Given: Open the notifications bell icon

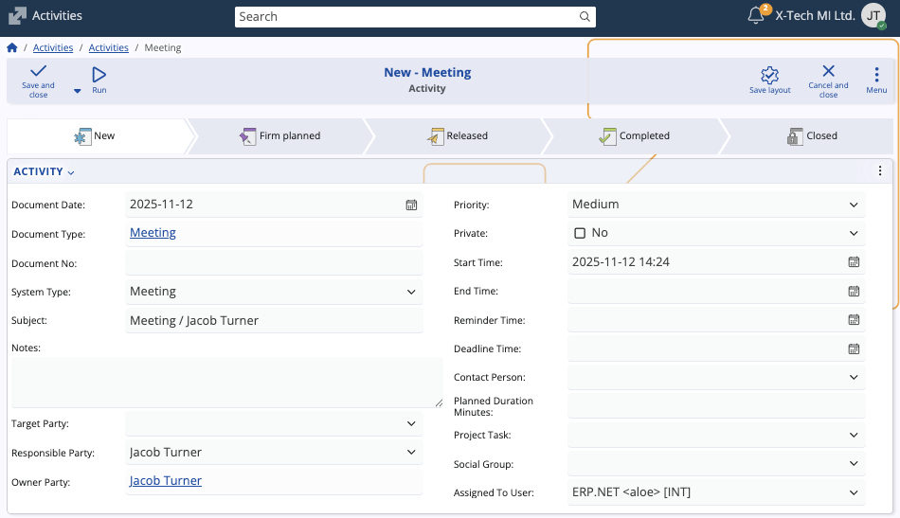Looking at the screenshot, I should click(x=755, y=16).
